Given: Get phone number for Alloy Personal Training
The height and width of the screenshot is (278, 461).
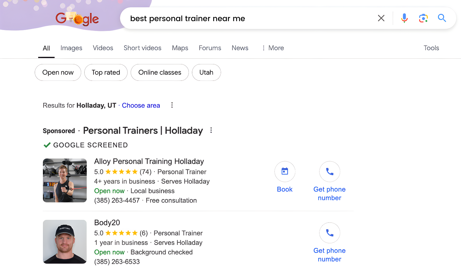Looking at the screenshot, I should coord(329,172).
